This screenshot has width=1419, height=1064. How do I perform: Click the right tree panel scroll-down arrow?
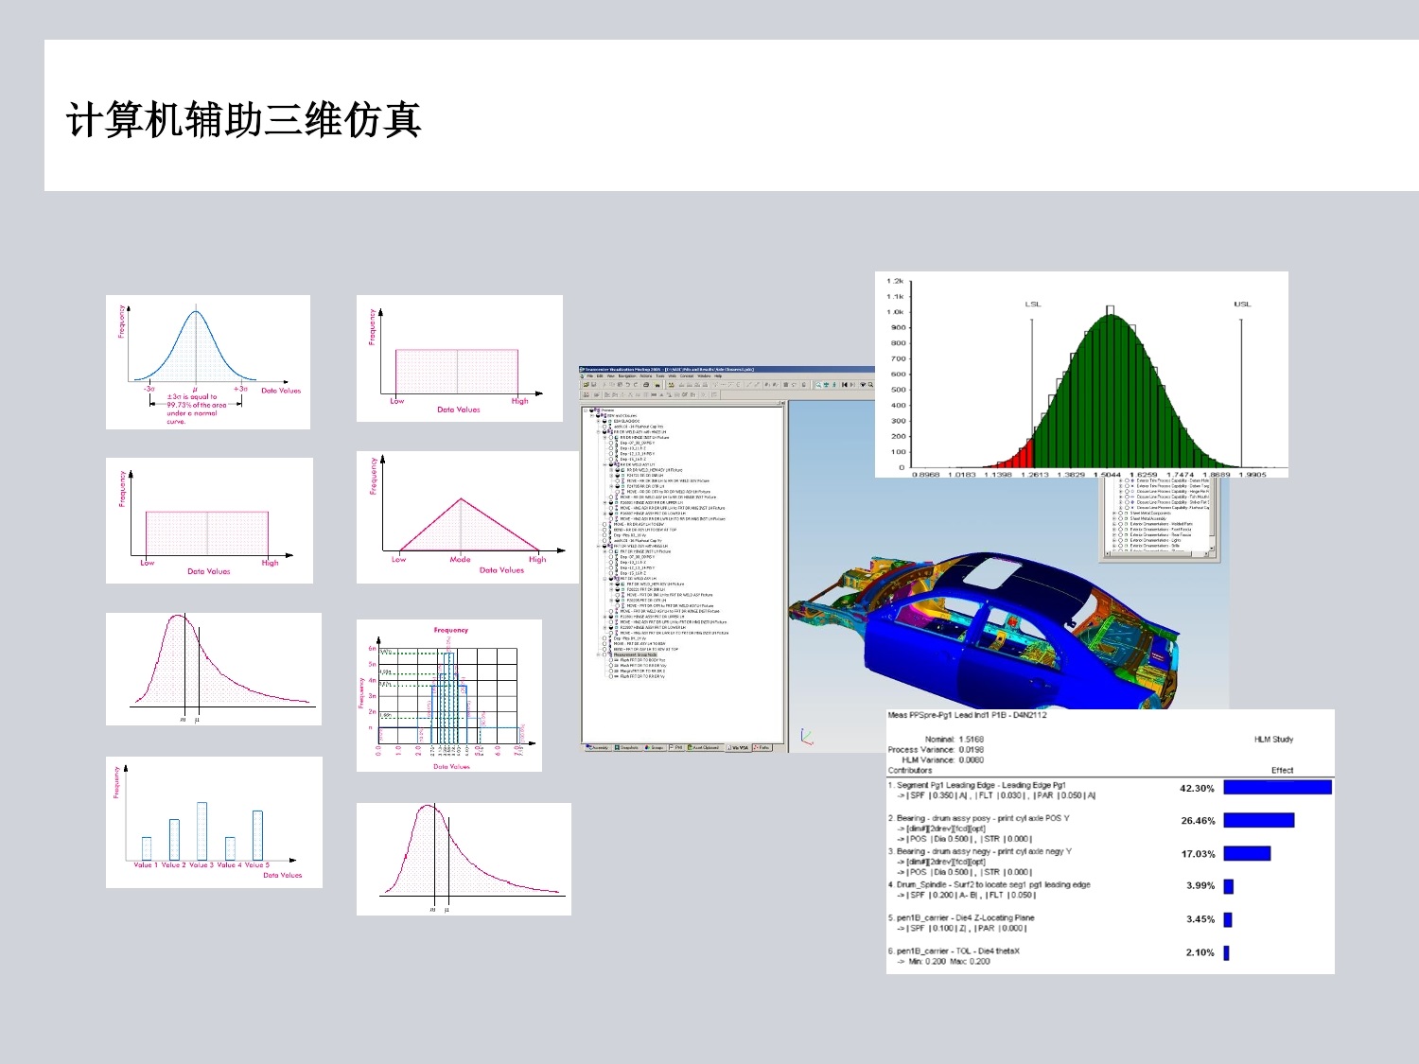tap(1212, 549)
